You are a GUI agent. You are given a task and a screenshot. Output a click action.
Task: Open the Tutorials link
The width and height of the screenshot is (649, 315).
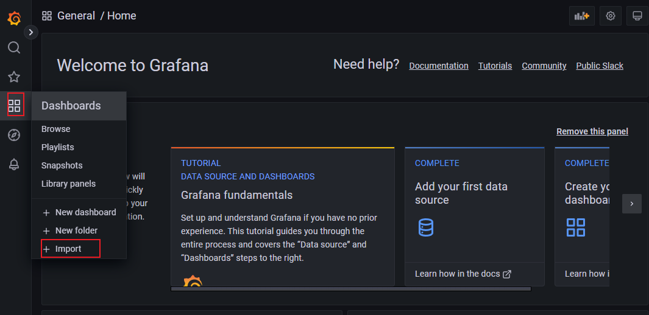click(x=495, y=66)
